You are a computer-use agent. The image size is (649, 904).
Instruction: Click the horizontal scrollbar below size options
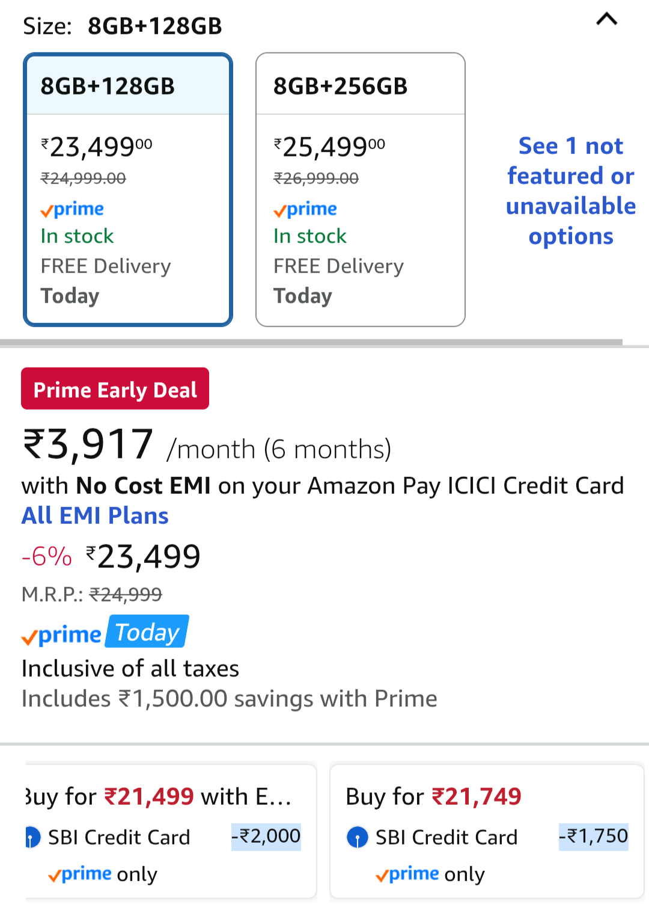[311, 342]
